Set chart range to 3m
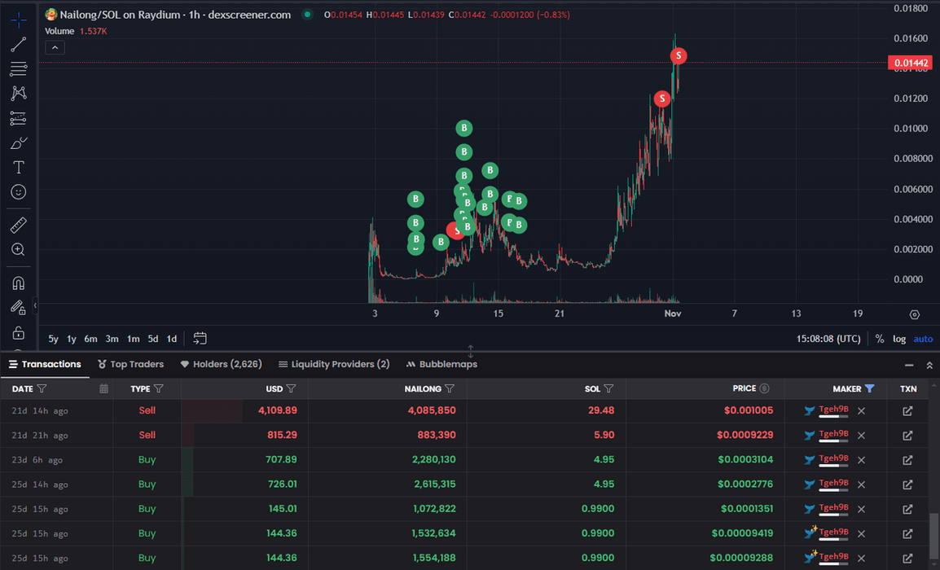The image size is (940, 570). coord(112,339)
